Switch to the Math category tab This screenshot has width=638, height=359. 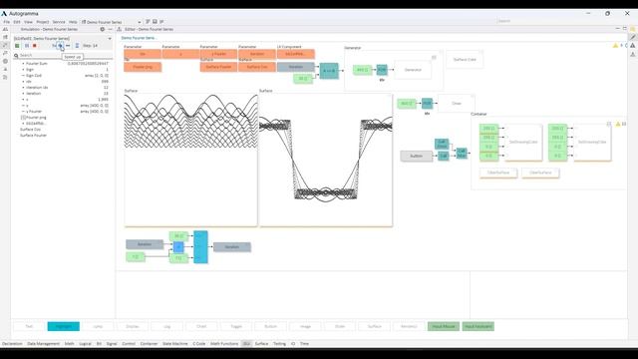(x=70, y=344)
